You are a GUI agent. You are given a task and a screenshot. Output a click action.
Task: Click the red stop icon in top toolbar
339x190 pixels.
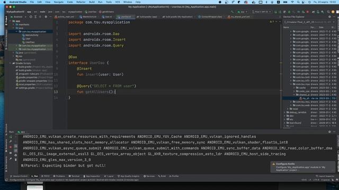[x=307, y=12]
